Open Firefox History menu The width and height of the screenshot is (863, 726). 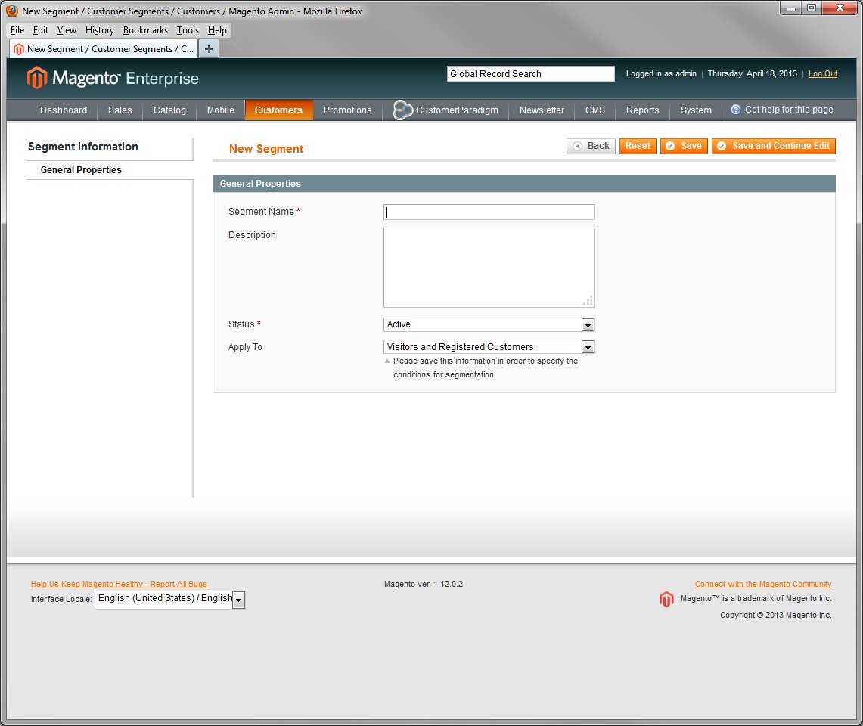(100, 30)
